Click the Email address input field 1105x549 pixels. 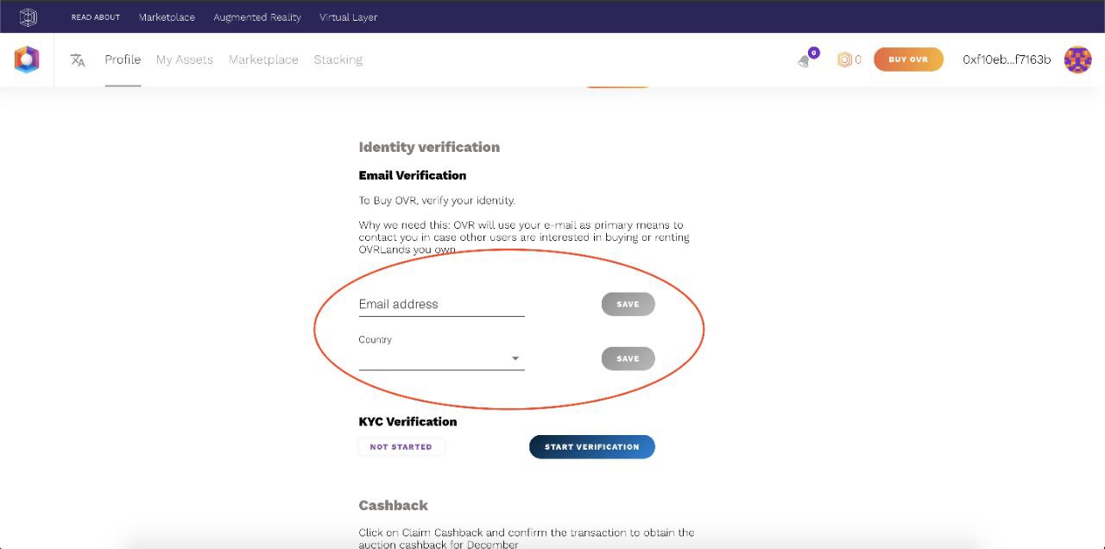441,304
